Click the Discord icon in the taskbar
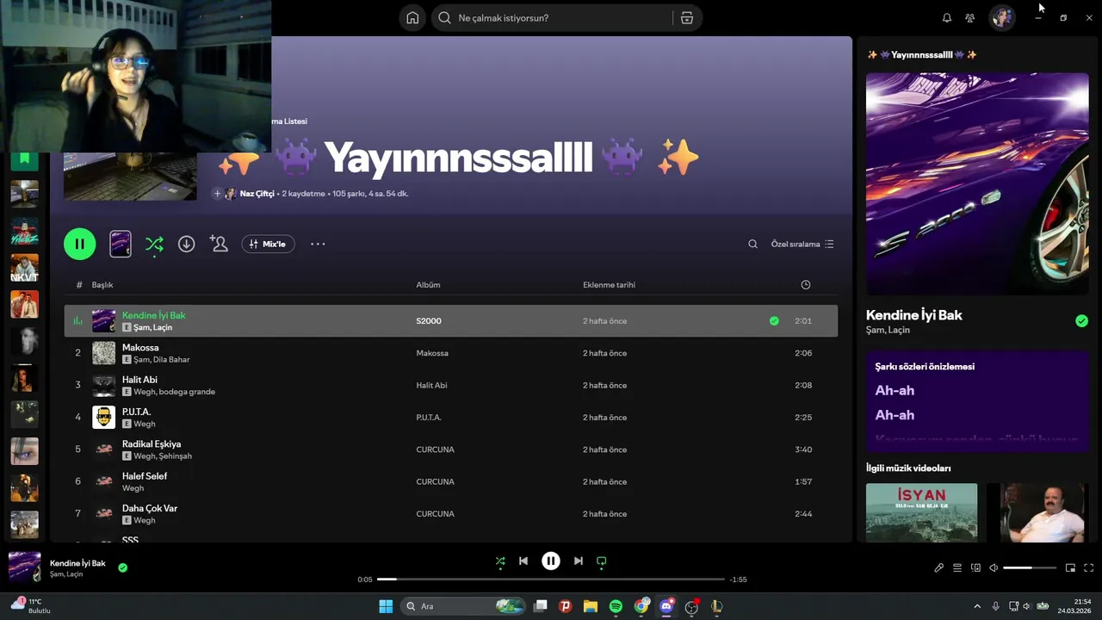This screenshot has height=620, width=1102. point(666,606)
